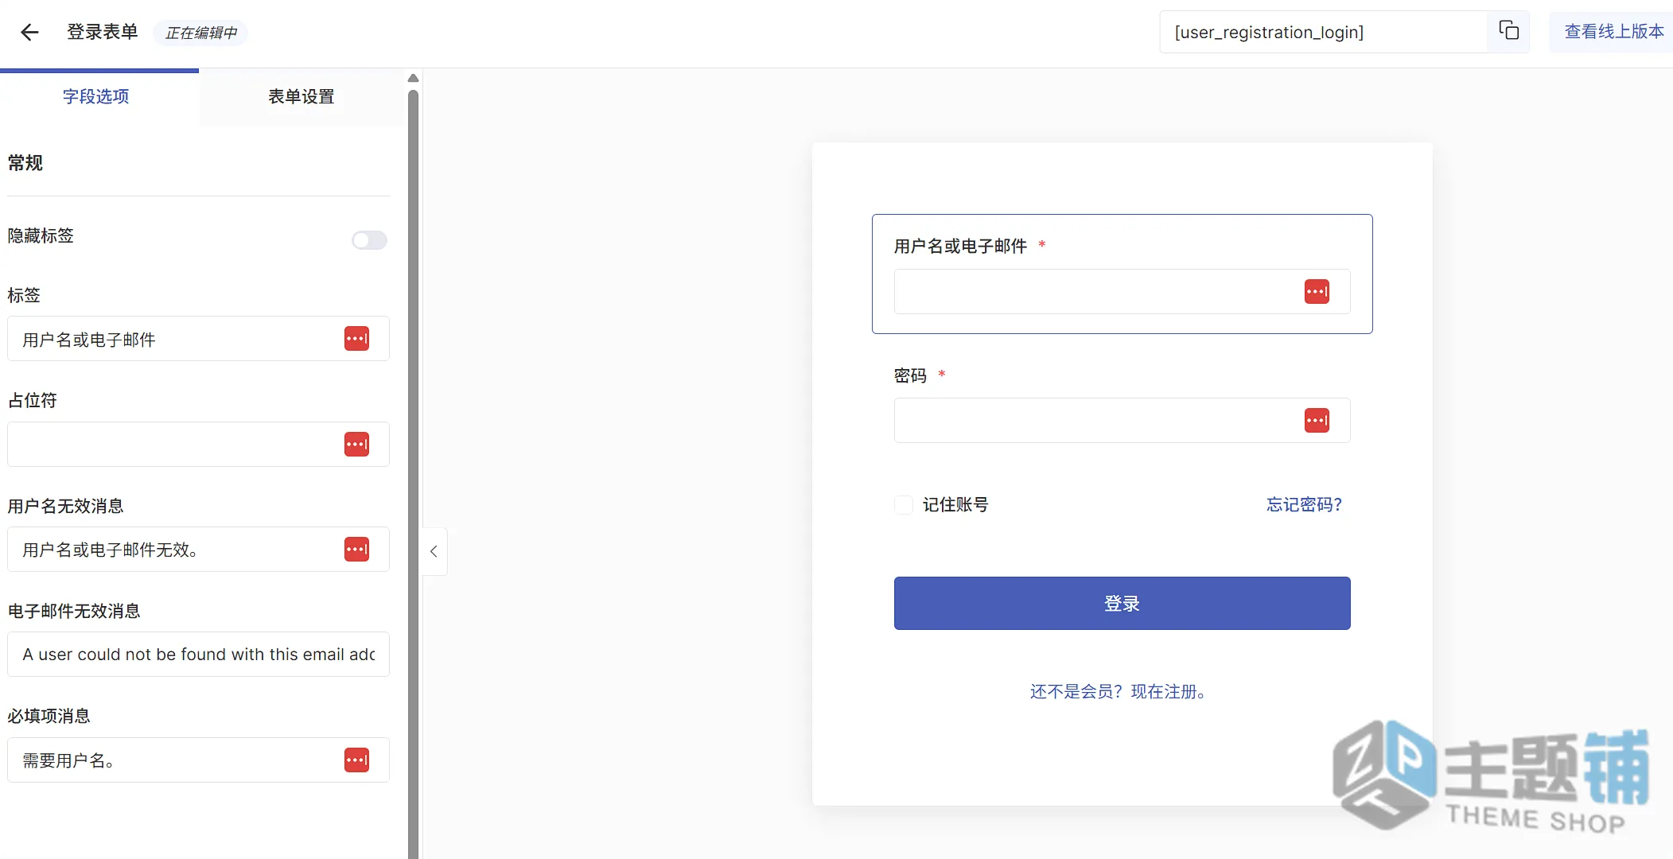Toggle the 隐藏标签 switch
The height and width of the screenshot is (859, 1673).
369,239
